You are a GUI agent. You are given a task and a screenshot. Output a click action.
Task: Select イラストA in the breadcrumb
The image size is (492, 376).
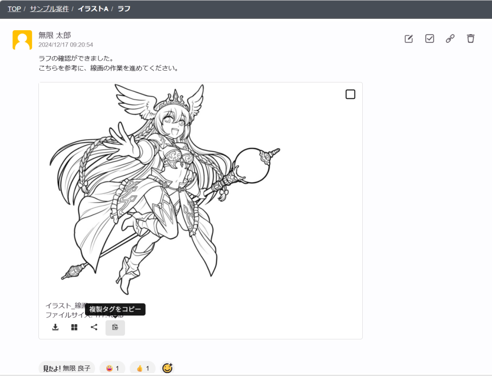click(93, 9)
